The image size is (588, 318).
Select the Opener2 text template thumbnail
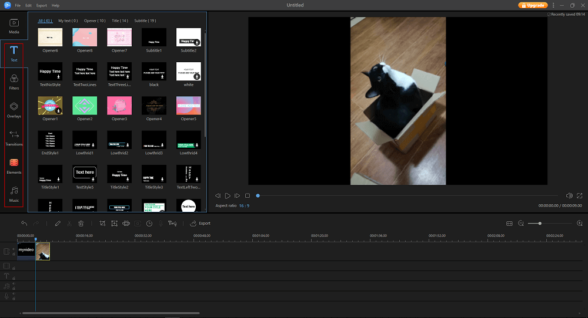[x=84, y=106]
